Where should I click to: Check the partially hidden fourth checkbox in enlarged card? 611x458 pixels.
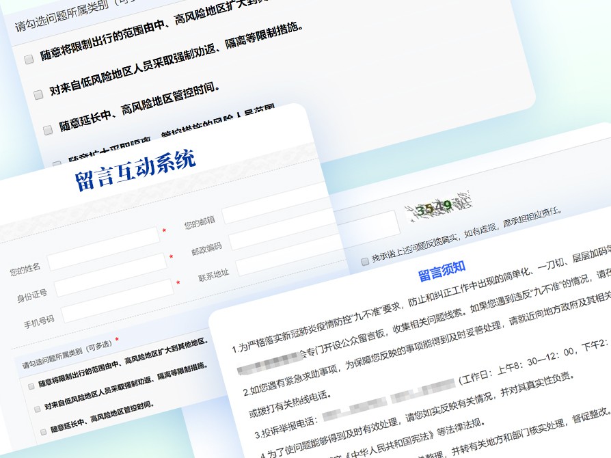pos(57,163)
